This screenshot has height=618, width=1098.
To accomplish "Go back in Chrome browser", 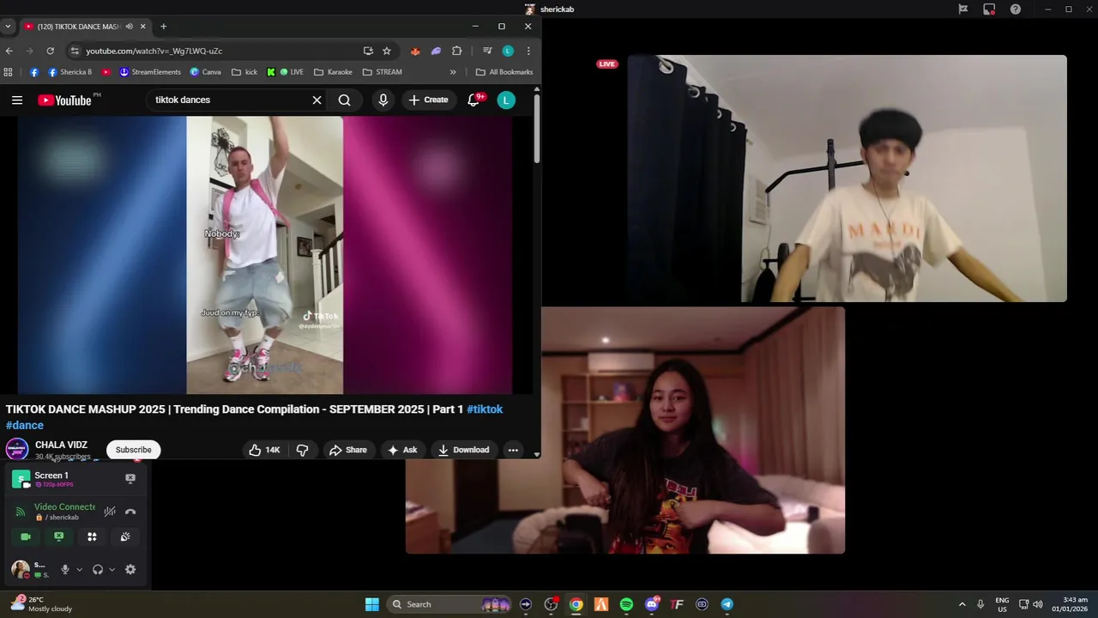I will pyautogui.click(x=9, y=51).
